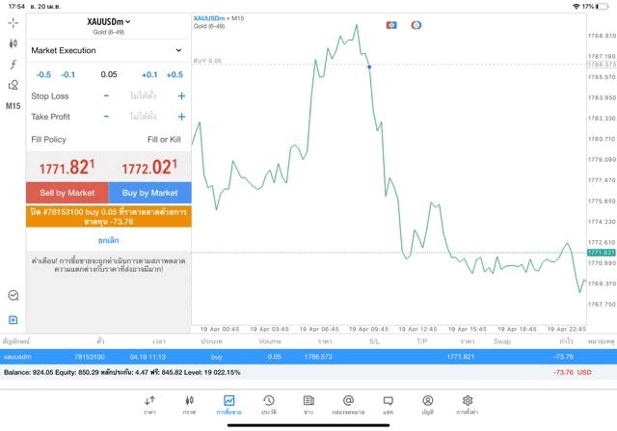Open chart type candlestick settings
617x431 pixels.
13,43
